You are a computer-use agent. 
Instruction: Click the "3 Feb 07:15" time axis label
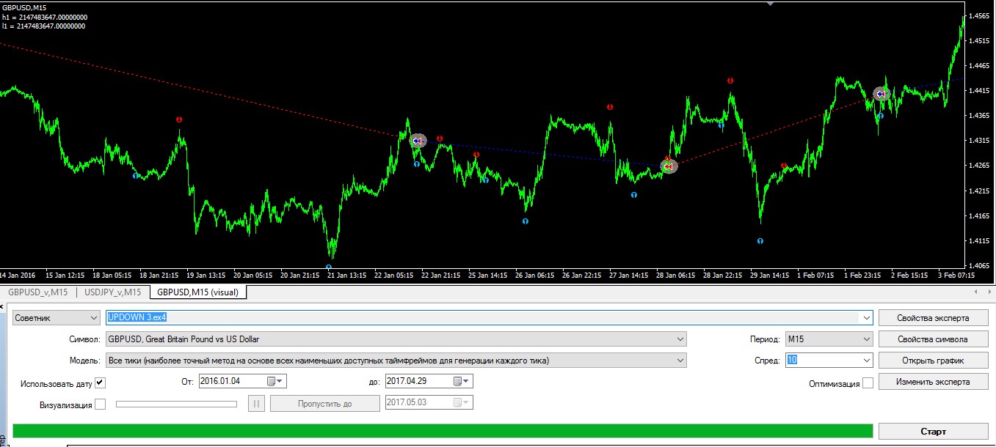tap(955, 276)
